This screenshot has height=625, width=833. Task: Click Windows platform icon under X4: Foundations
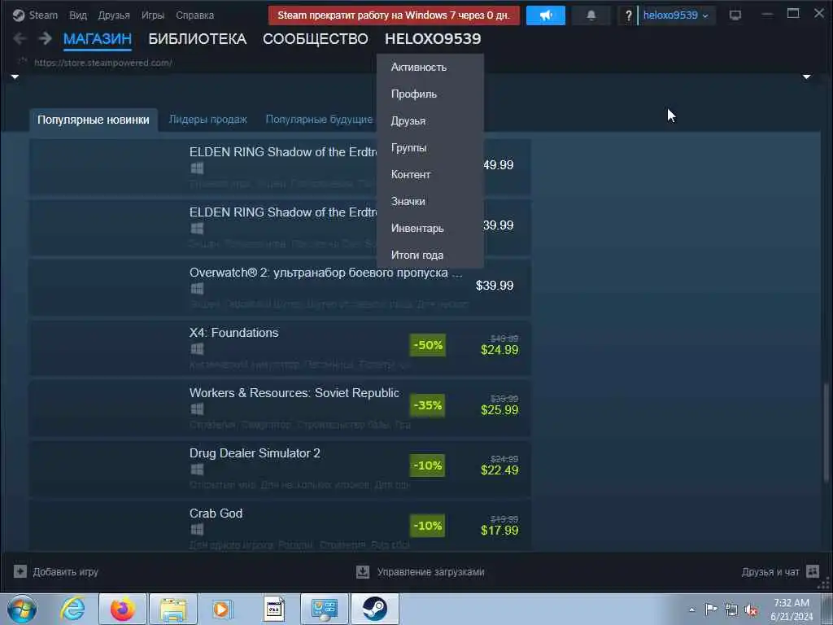tap(197, 348)
